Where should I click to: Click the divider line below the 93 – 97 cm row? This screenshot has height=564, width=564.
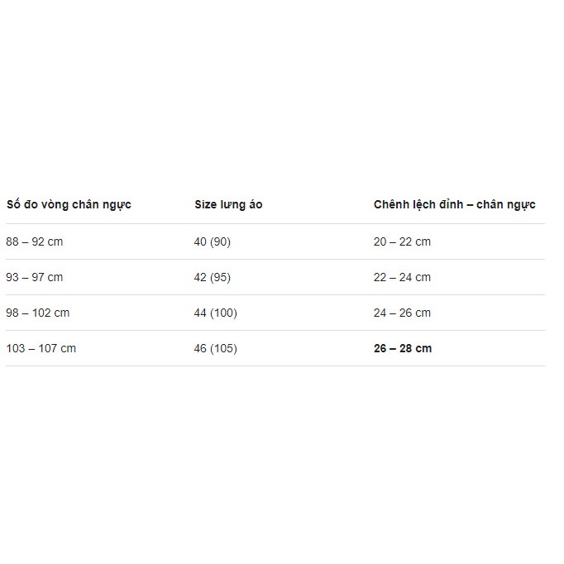click(275, 294)
